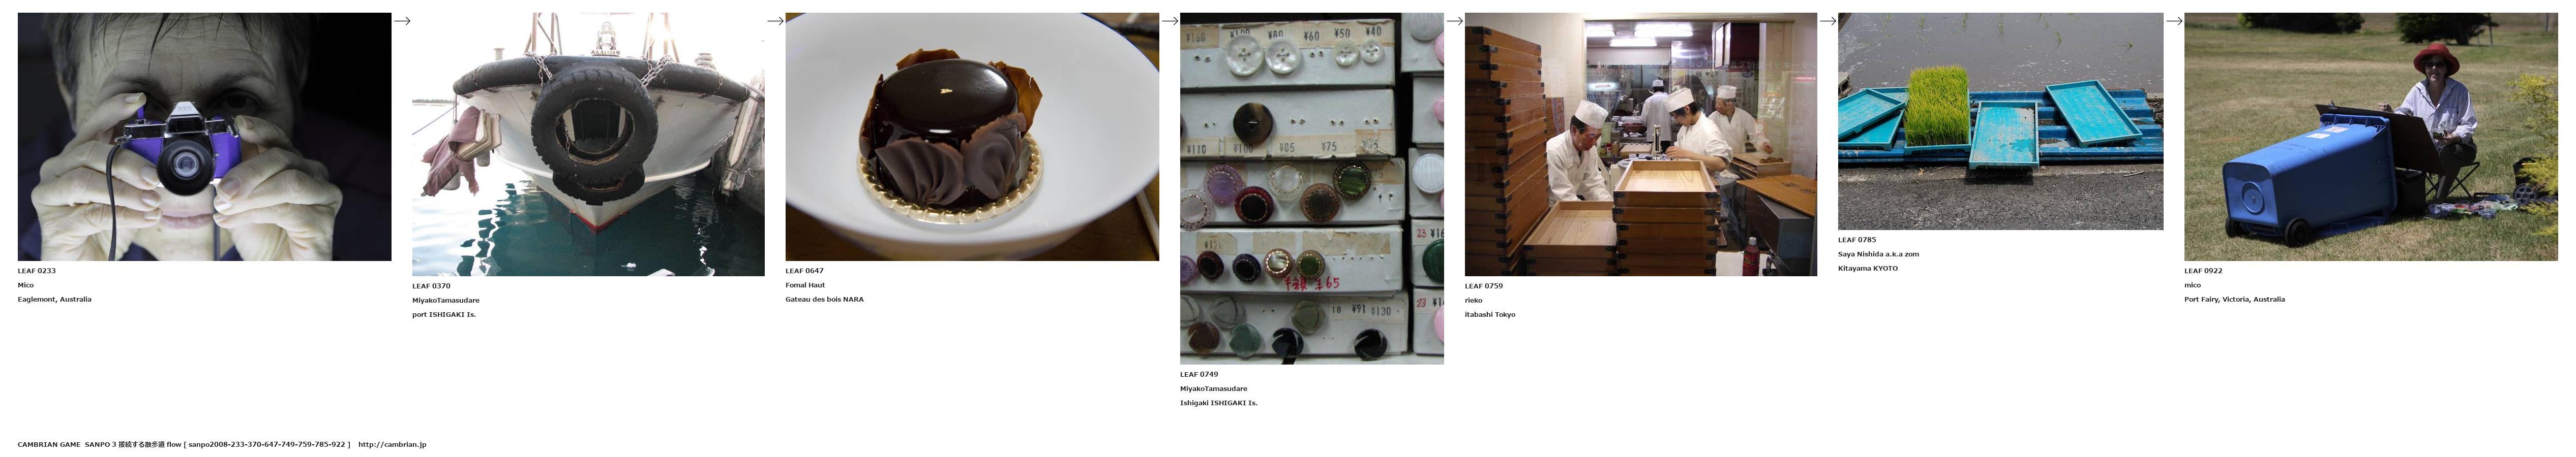Open the woman with purple camera photo
This screenshot has height=457, width=2576.
204,137
